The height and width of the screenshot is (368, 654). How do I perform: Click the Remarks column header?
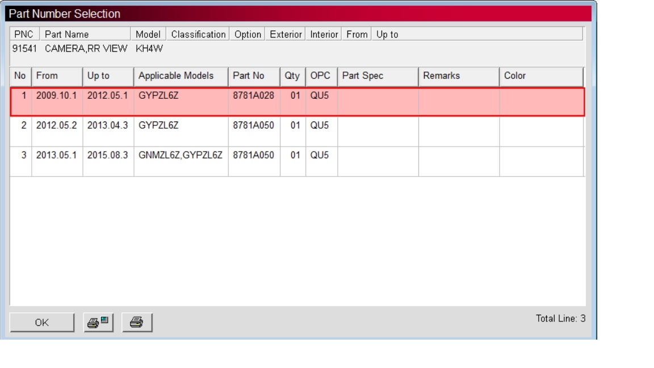459,76
